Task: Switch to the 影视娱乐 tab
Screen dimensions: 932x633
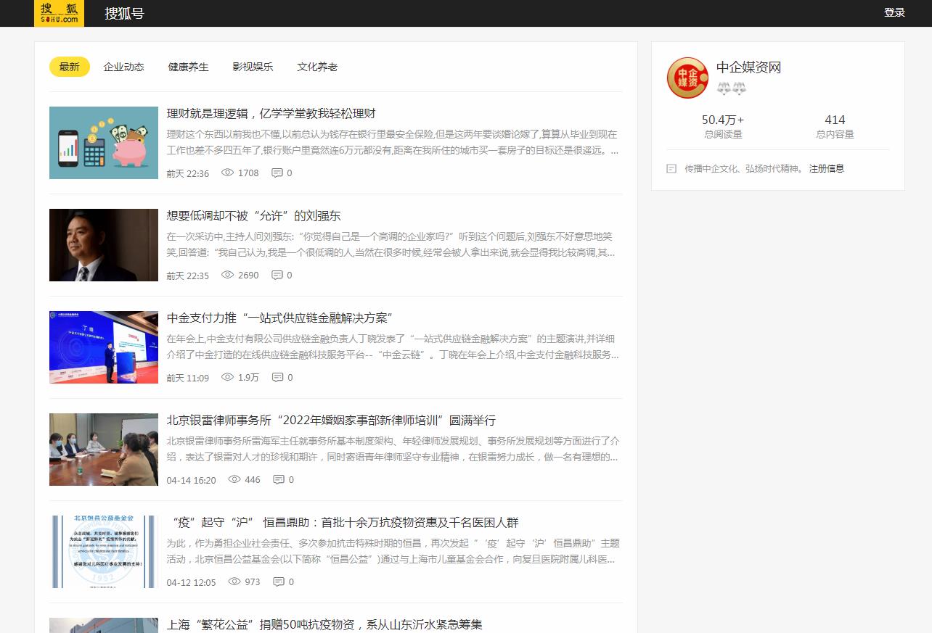Action: (x=253, y=67)
